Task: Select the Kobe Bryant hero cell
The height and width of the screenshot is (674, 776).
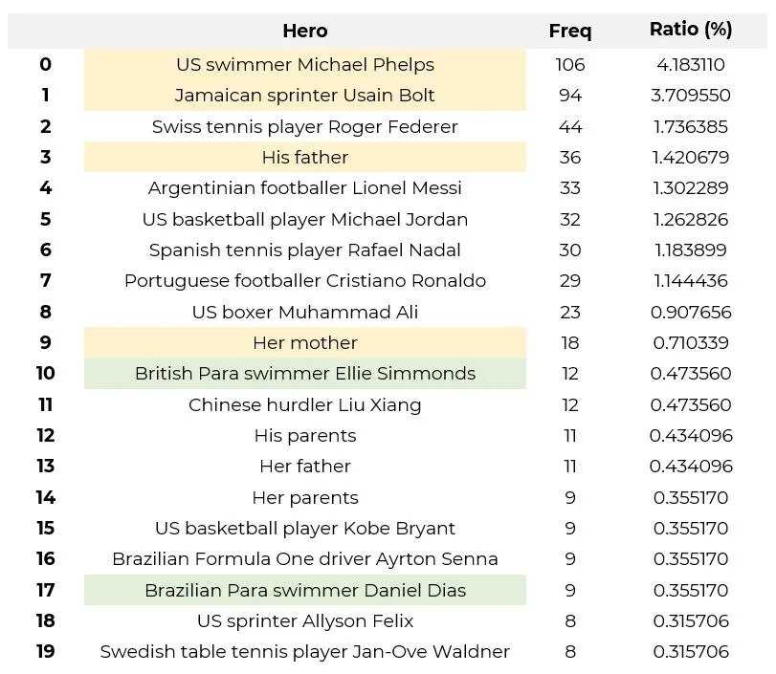Action: point(304,529)
